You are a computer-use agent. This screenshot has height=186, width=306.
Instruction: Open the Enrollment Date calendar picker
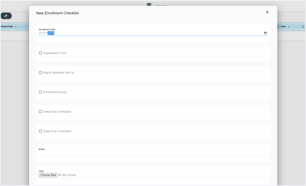tap(265, 33)
